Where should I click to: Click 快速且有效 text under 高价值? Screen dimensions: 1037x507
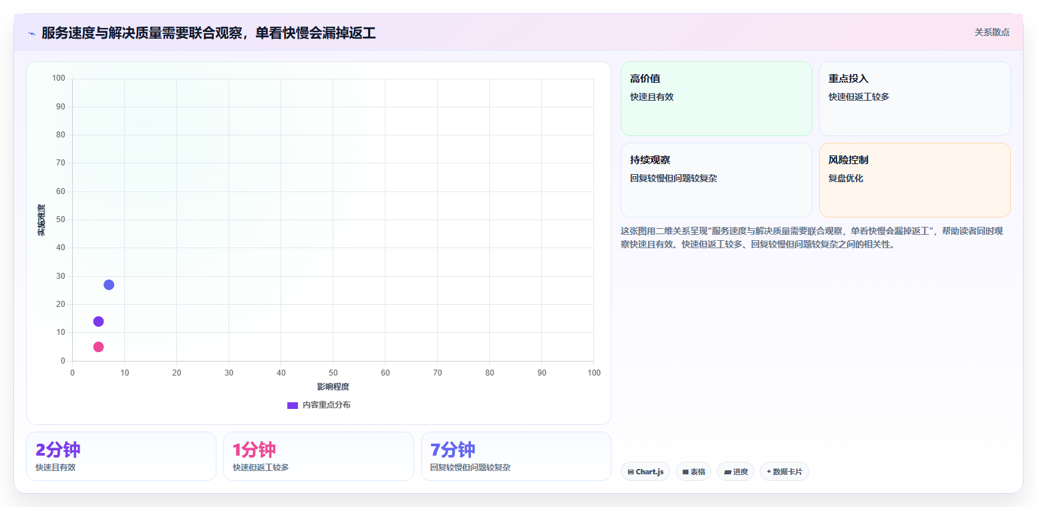coord(651,97)
